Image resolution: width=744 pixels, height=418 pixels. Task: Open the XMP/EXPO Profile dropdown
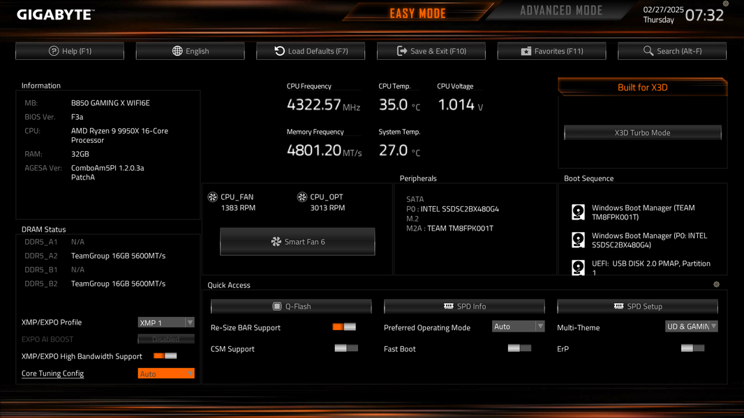[166, 323]
